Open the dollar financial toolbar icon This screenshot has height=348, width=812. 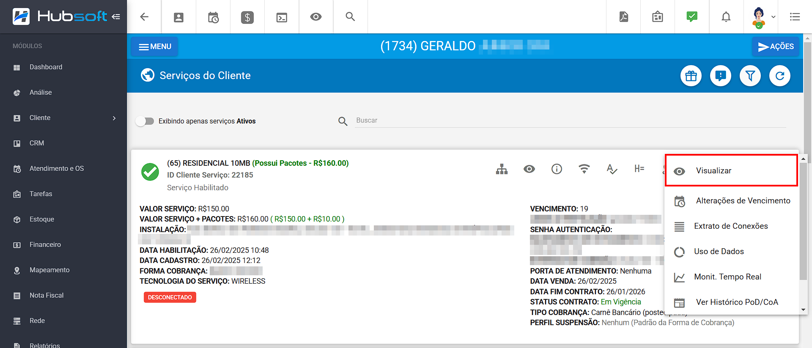[247, 17]
